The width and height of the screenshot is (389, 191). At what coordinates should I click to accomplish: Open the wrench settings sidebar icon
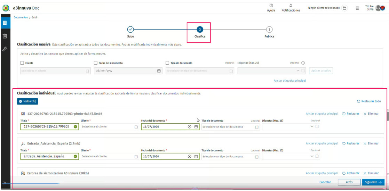coord(5,49)
